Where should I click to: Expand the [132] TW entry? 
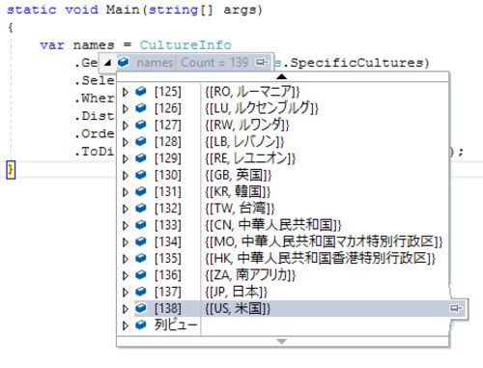point(126,209)
